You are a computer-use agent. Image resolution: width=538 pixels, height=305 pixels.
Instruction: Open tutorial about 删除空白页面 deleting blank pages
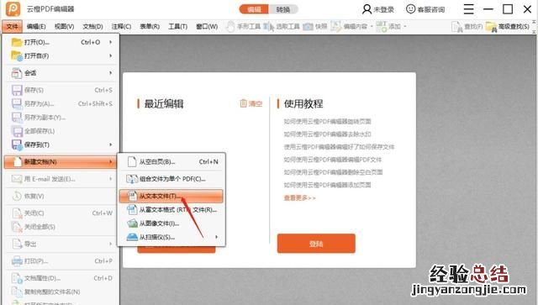pyautogui.click(x=333, y=172)
